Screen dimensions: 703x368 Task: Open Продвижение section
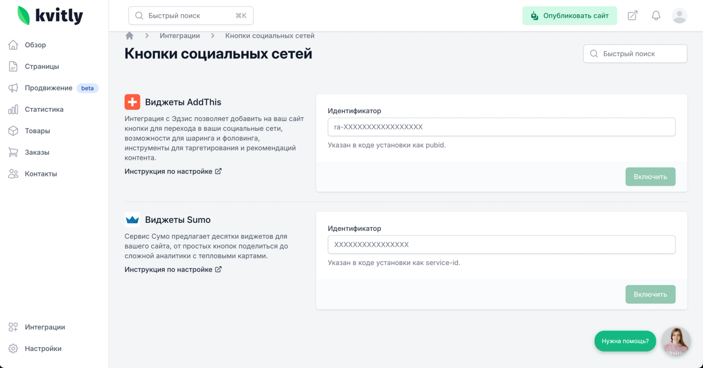coord(48,88)
